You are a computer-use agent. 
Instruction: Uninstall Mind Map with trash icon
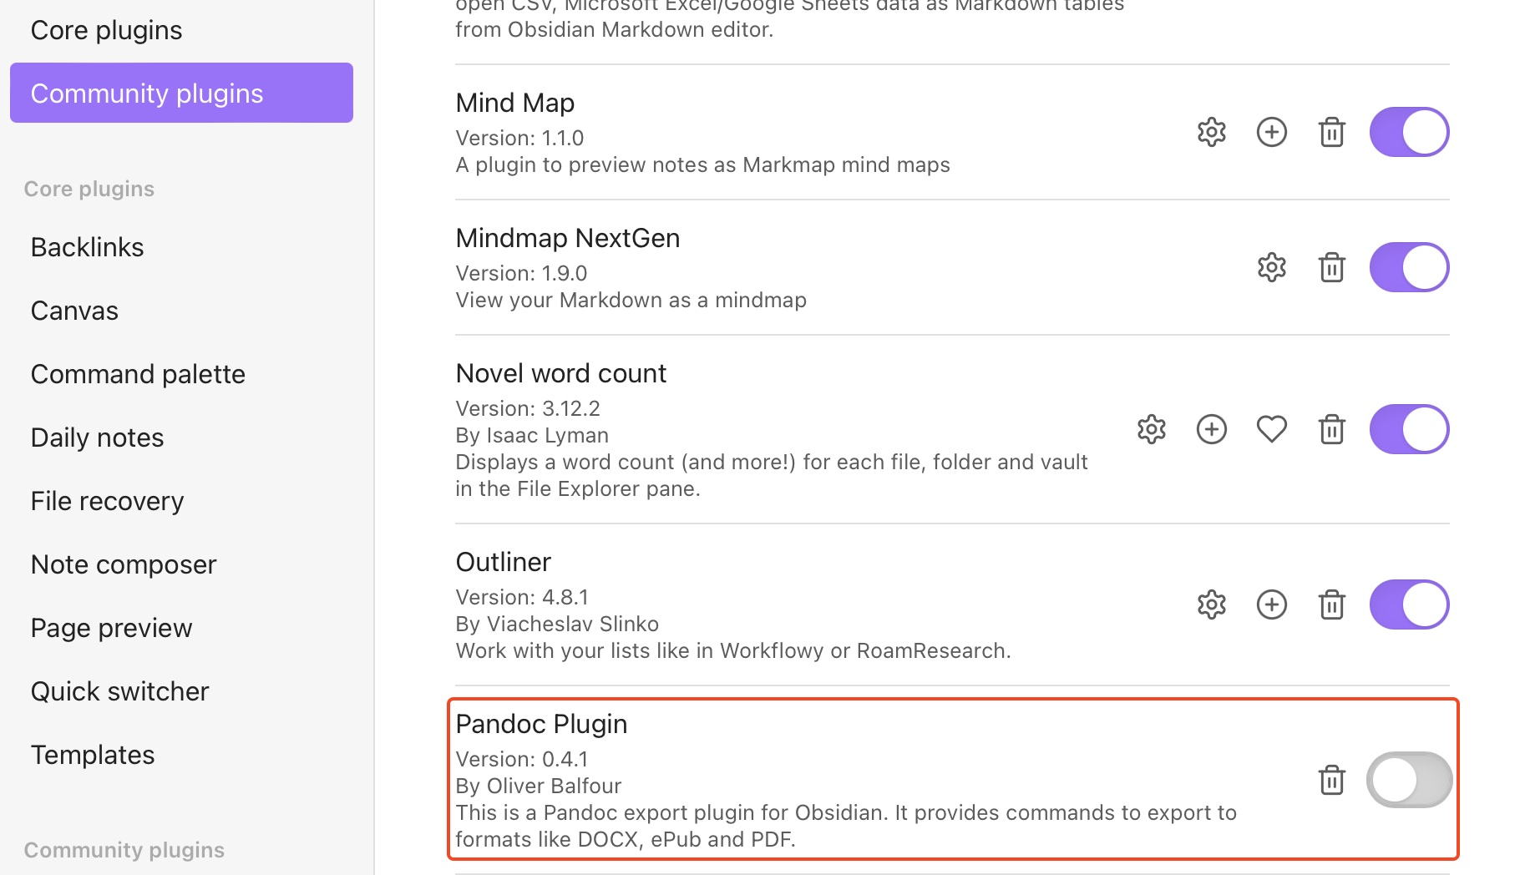click(x=1331, y=132)
